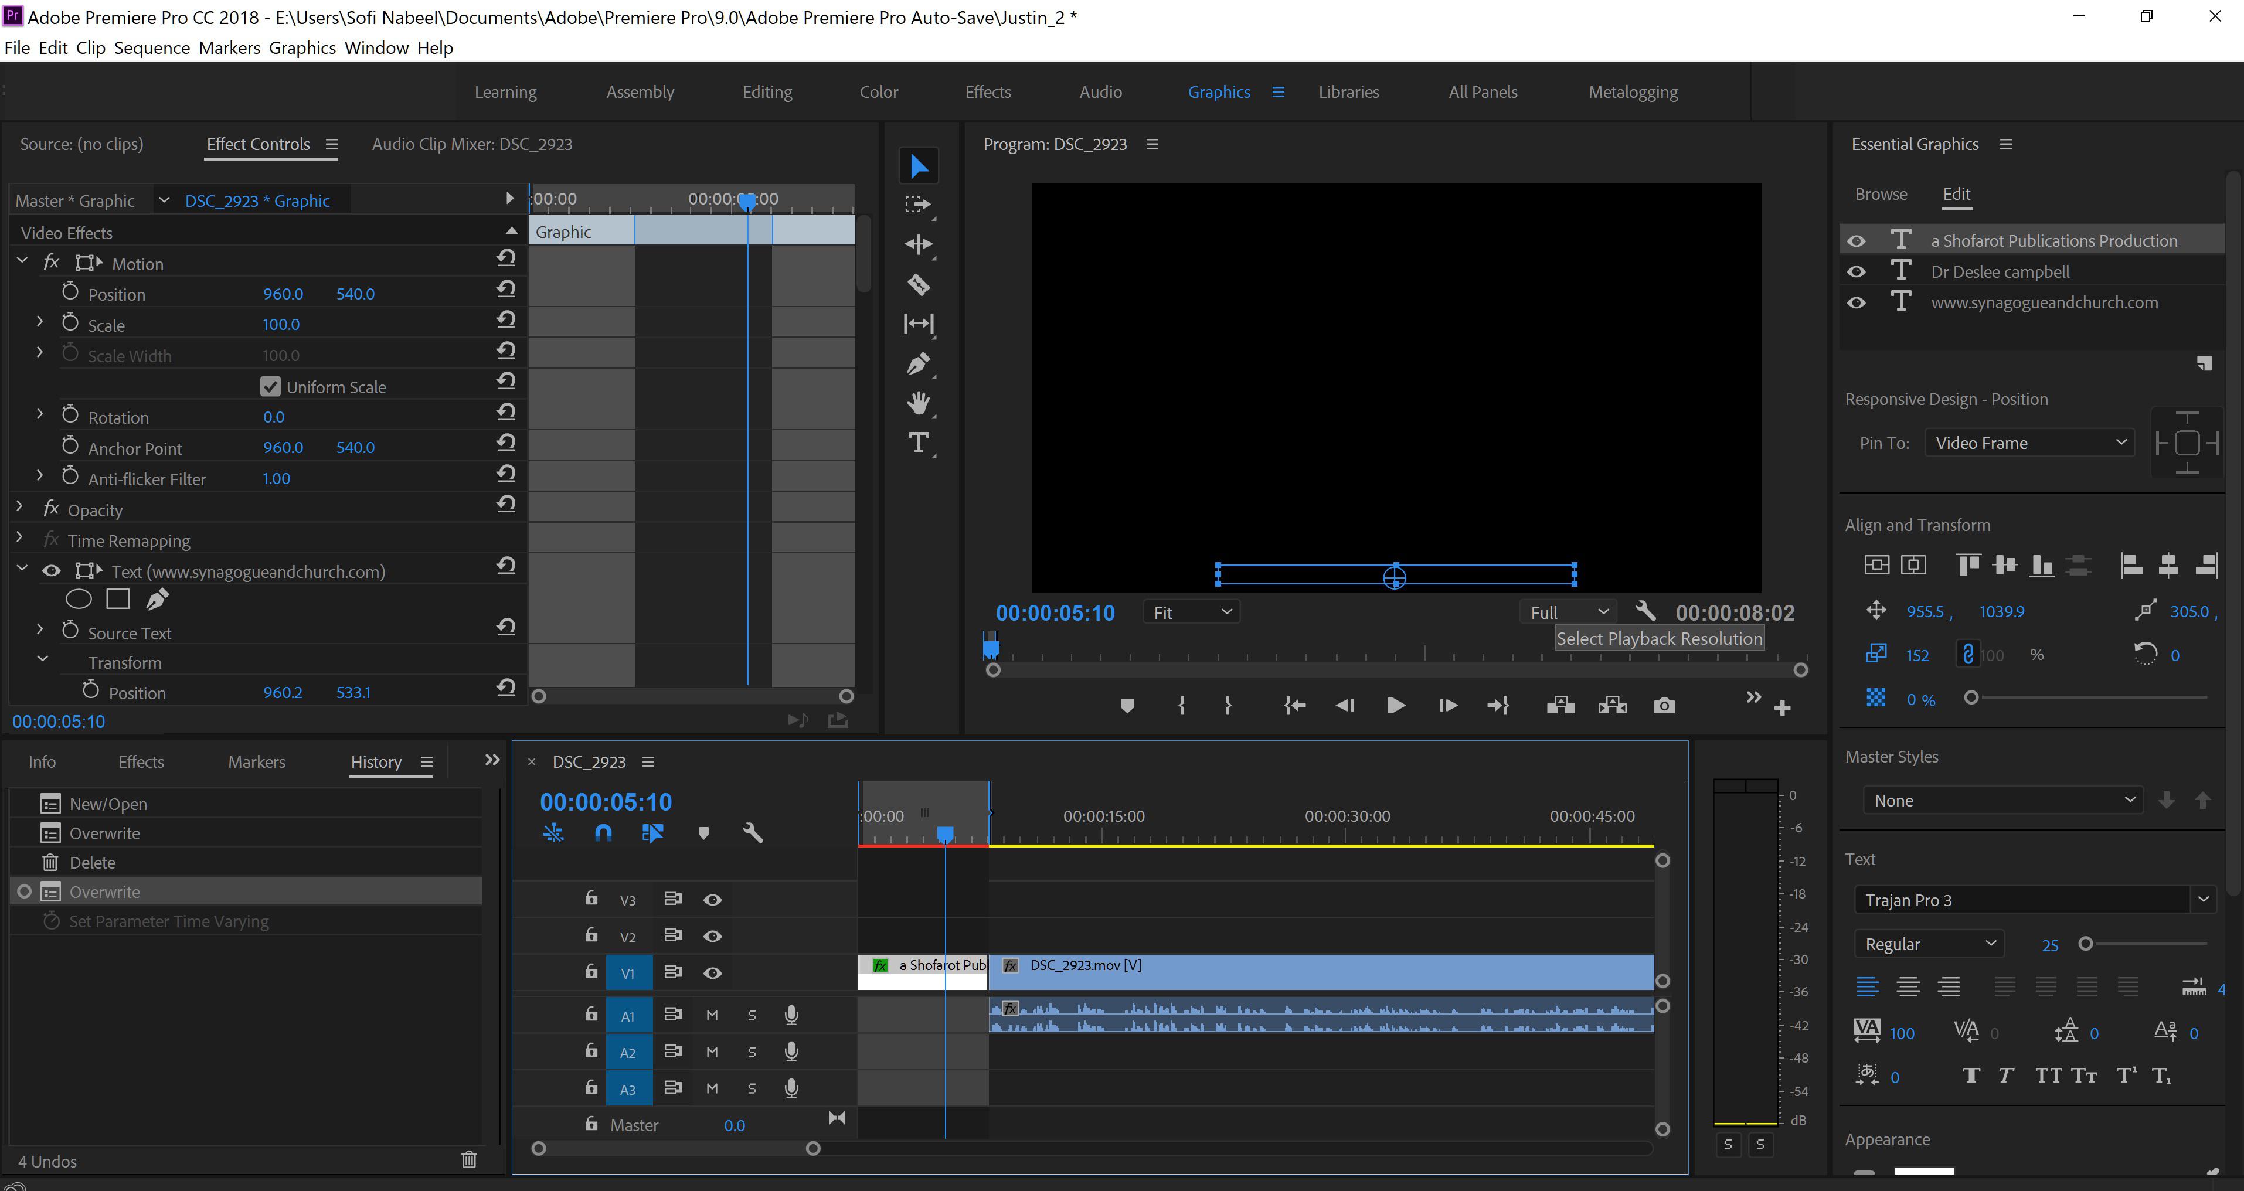Select the Ripple Edit tool
2244x1191 pixels.
pyautogui.click(x=918, y=244)
